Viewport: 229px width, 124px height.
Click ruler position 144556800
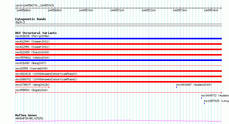point(23,10)
